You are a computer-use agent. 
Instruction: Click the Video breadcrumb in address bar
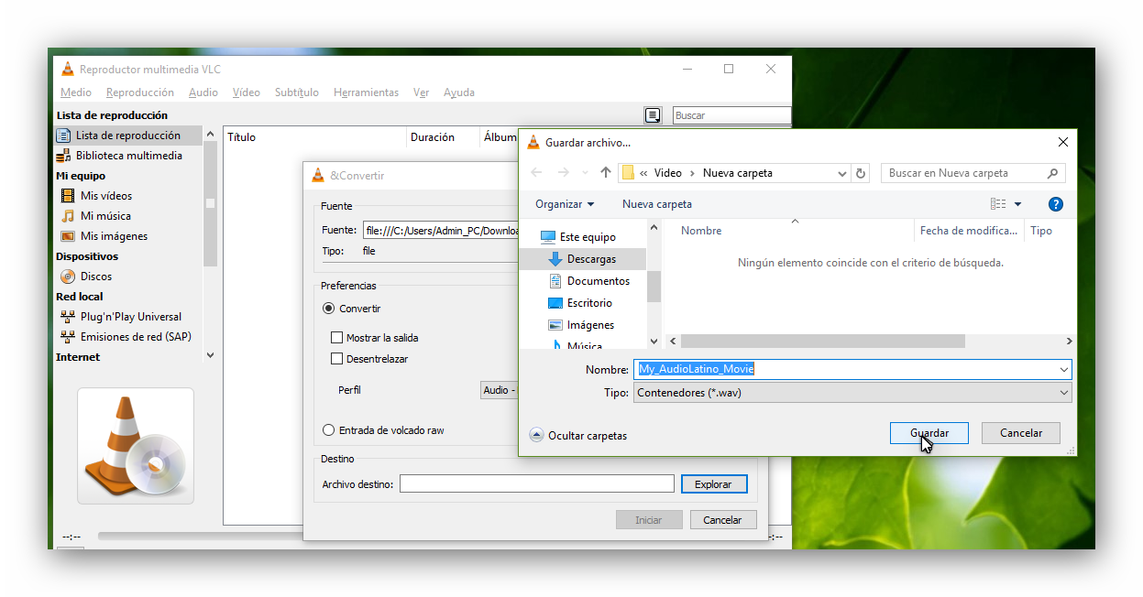tap(667, 173)
